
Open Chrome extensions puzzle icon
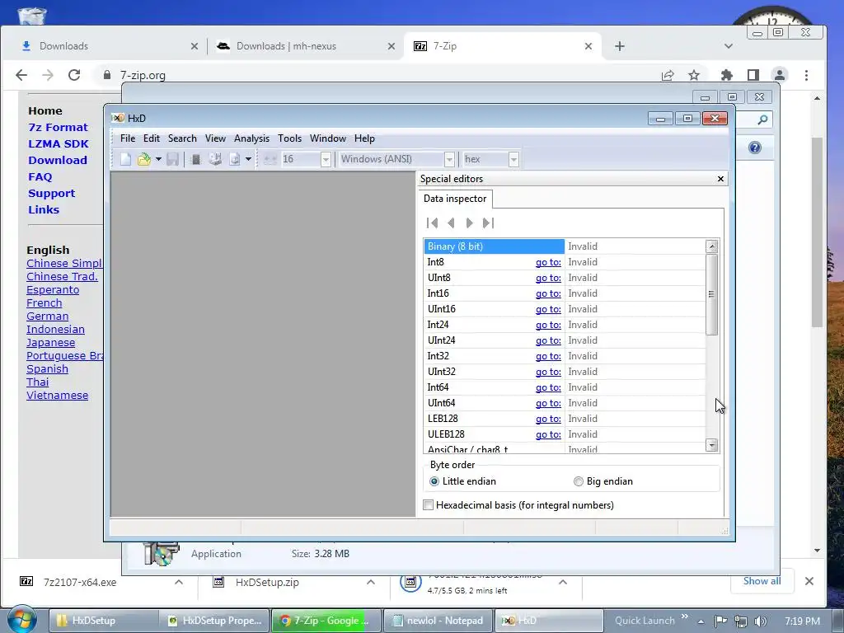tap(727, 75)
